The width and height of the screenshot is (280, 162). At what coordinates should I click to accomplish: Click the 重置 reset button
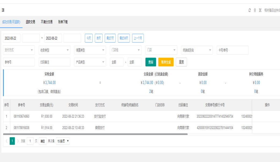tap(181, 62)
